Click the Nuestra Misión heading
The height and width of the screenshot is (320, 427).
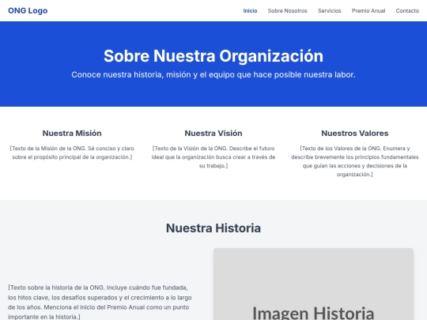point(72,133)
